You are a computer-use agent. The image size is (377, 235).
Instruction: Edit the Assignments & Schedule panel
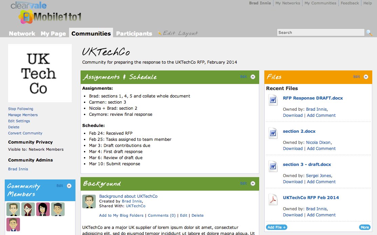244,77
